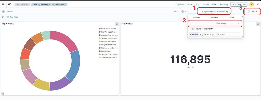
Task: Click the time popover scrollbar down arrow
Action: (x=242, y=36)
